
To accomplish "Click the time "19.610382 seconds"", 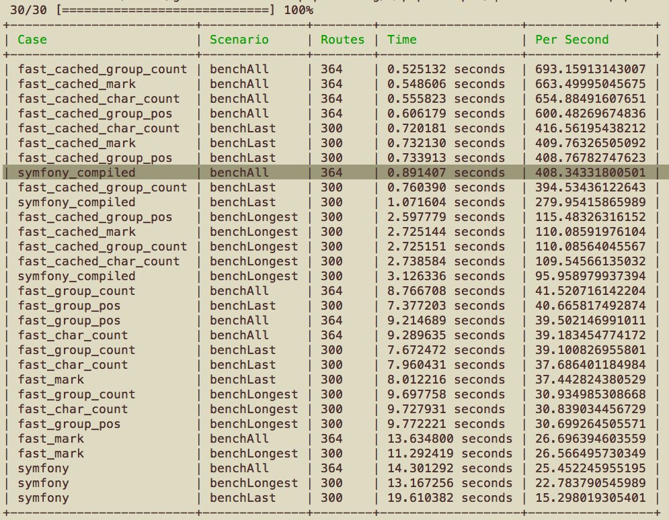I will pos(450,498).
